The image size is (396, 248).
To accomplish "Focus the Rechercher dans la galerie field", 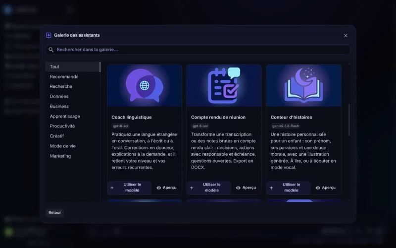I will pyautogui.click(x=198, y=50).
